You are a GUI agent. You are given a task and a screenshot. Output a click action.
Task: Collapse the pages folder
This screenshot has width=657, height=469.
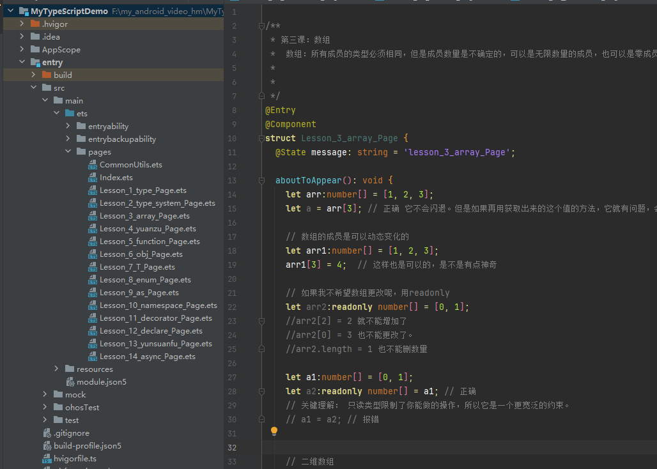pos(68,151)
